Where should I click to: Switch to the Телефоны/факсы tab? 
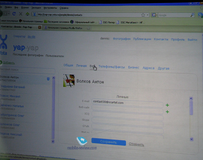(112, 67)
